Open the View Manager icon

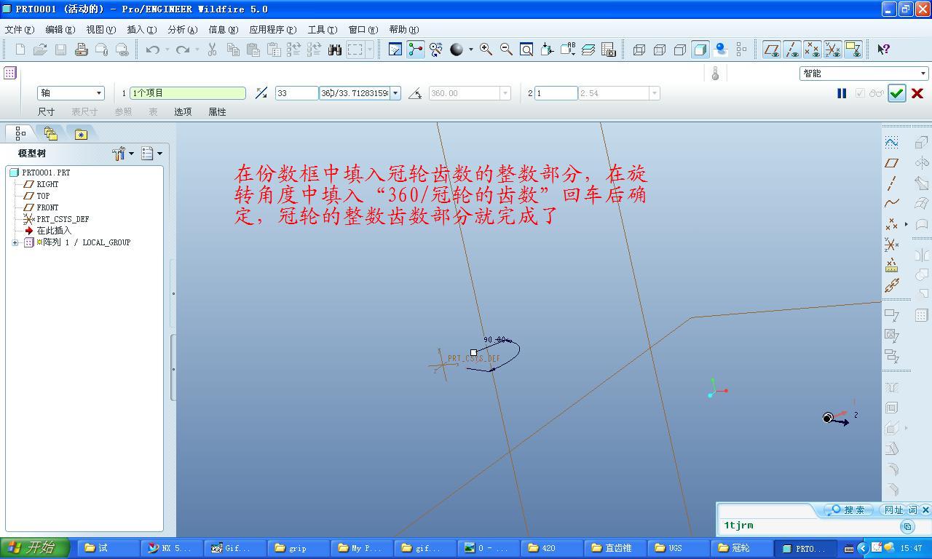coord(609,49)
